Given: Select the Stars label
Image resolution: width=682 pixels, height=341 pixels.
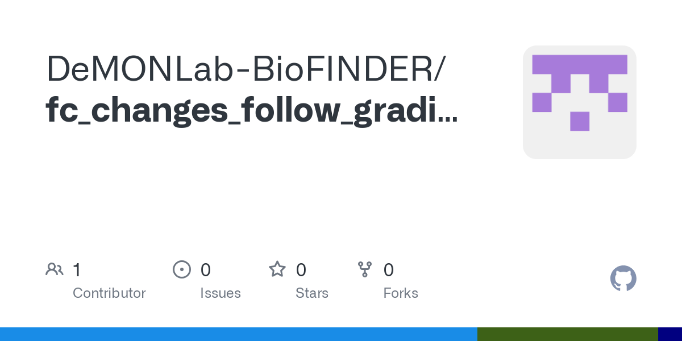Looking at the screenshot, I should coord(312,293).
